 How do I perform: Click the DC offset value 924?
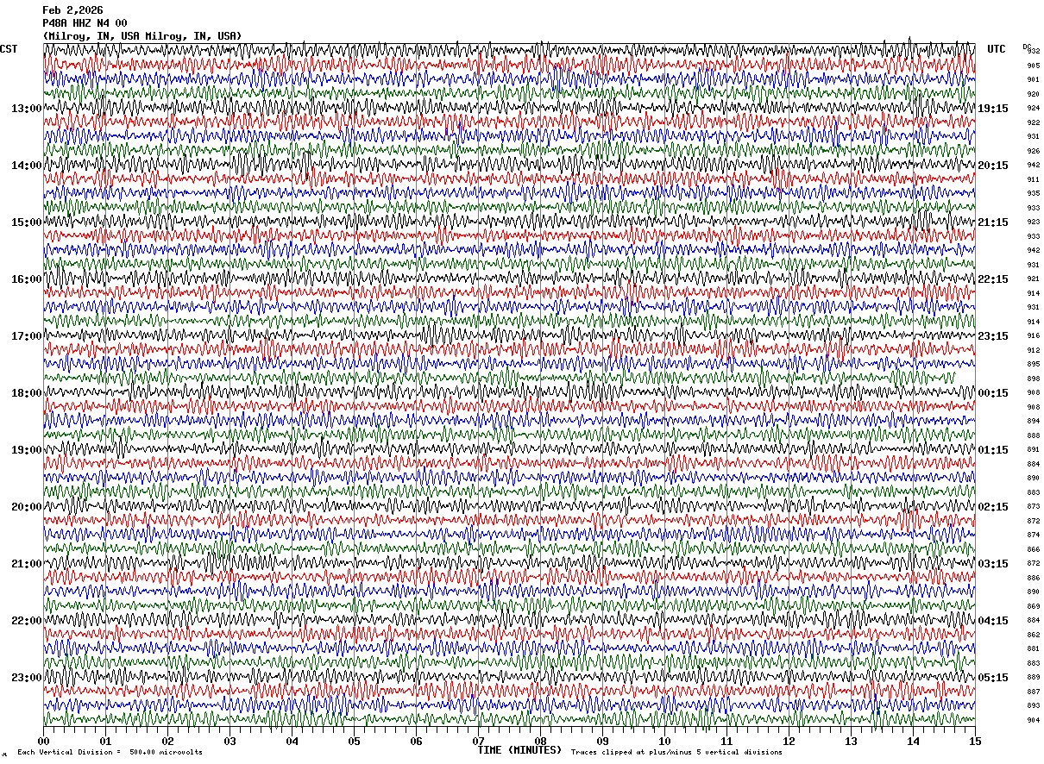[x=1033, y=109]
